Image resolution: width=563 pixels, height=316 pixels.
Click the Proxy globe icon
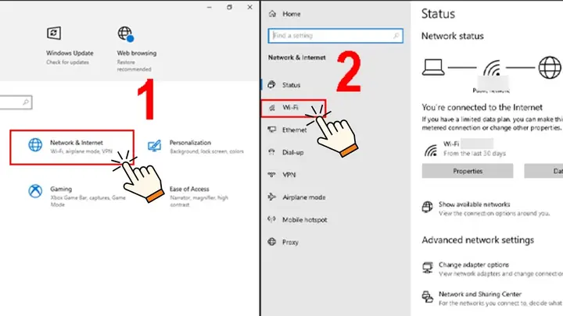pyautogui.click(x=272, y=242)
